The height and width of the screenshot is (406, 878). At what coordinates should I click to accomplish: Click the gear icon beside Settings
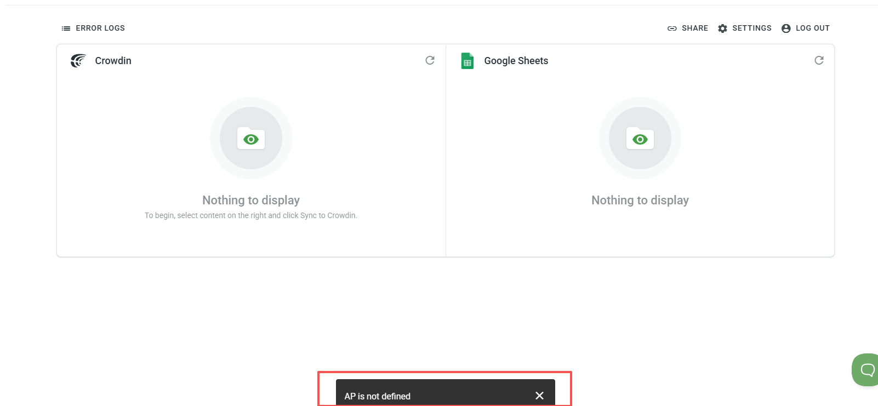(722, 28)
